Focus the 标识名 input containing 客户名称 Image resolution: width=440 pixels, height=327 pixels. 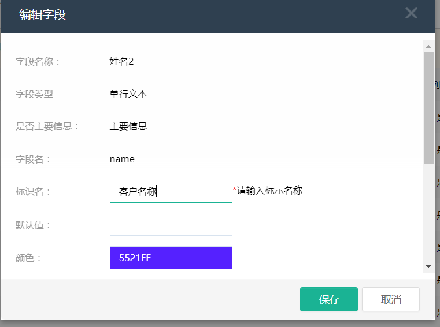(171, 191)
